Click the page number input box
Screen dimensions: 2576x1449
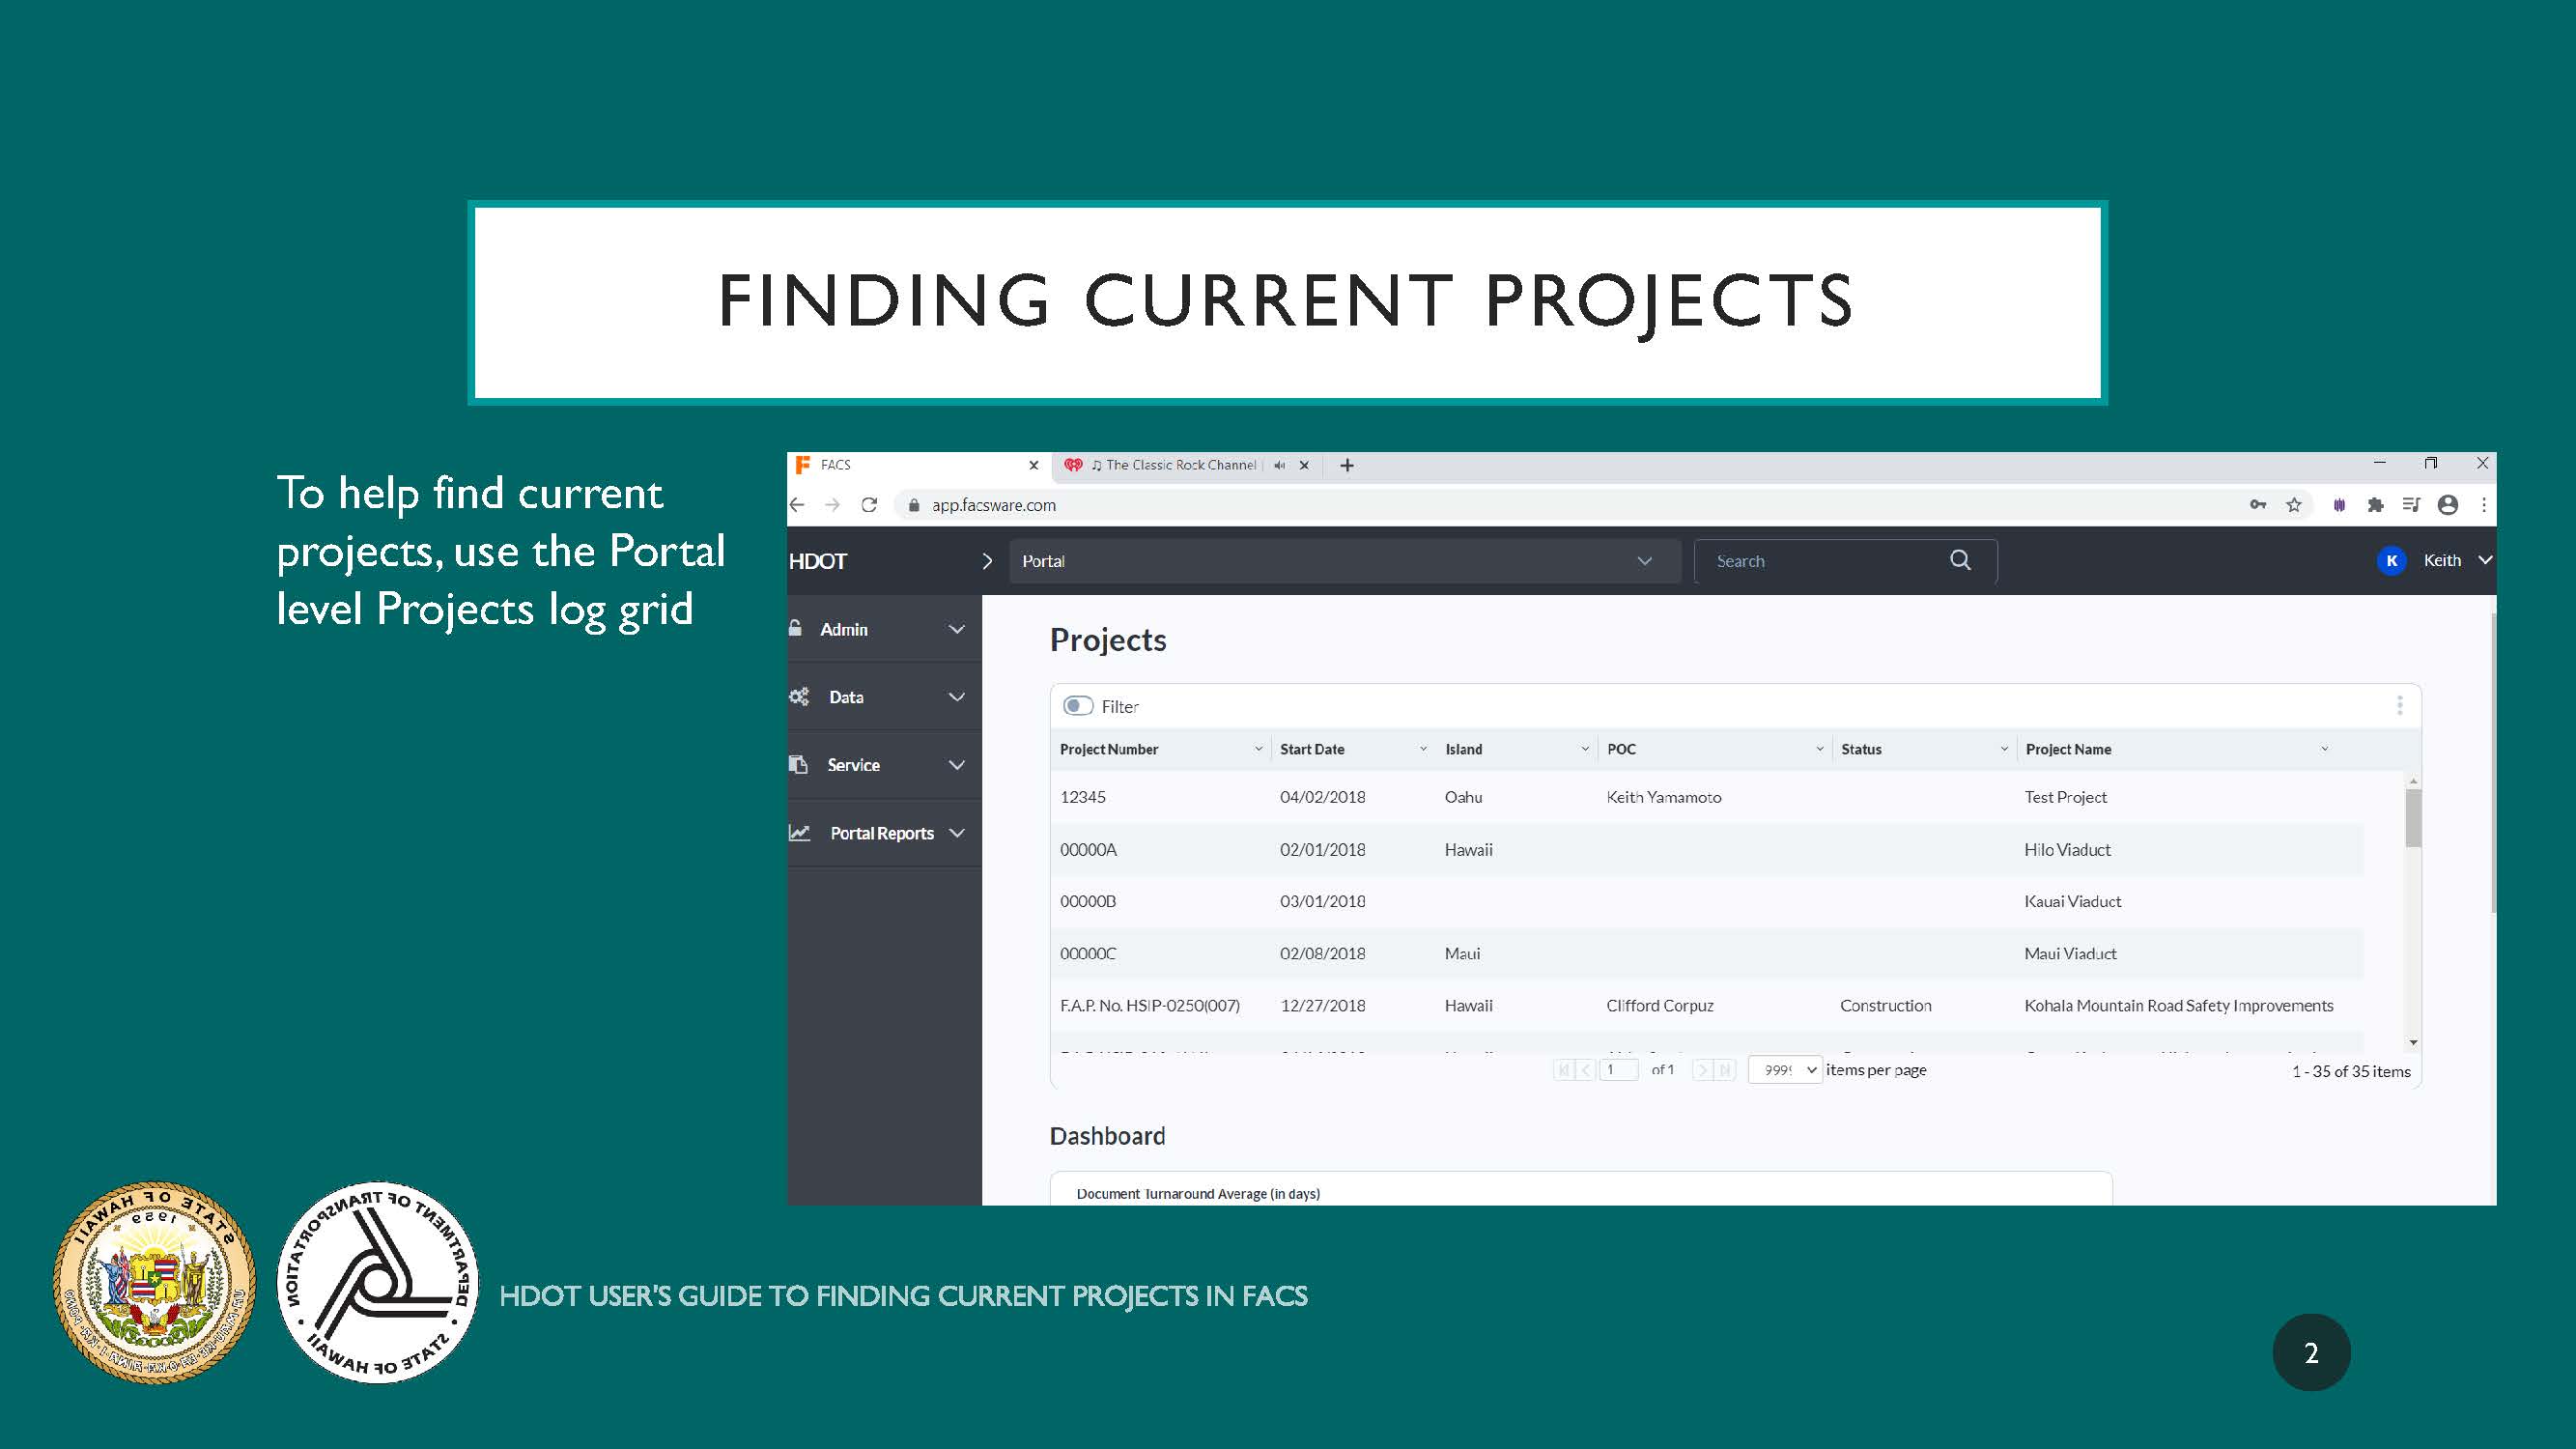[x=1619, y=1070]
